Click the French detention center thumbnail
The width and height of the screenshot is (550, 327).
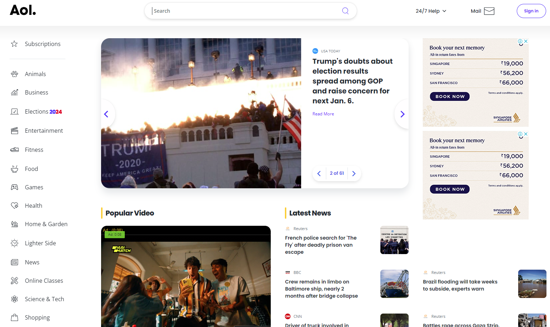pos(394,240)
